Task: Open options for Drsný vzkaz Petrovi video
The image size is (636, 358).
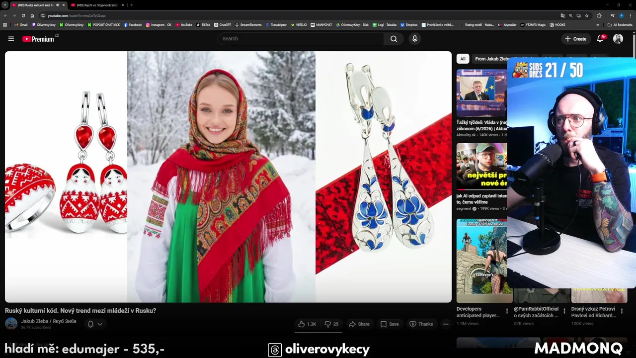Action: pyautogui.click(x=622, y=311)
